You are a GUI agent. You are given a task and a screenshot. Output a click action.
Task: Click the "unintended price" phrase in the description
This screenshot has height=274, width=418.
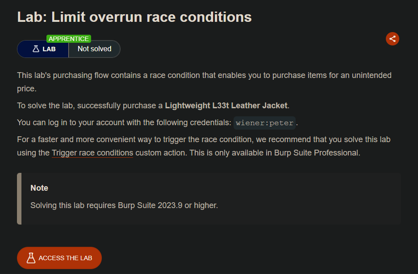click(357, 75)
